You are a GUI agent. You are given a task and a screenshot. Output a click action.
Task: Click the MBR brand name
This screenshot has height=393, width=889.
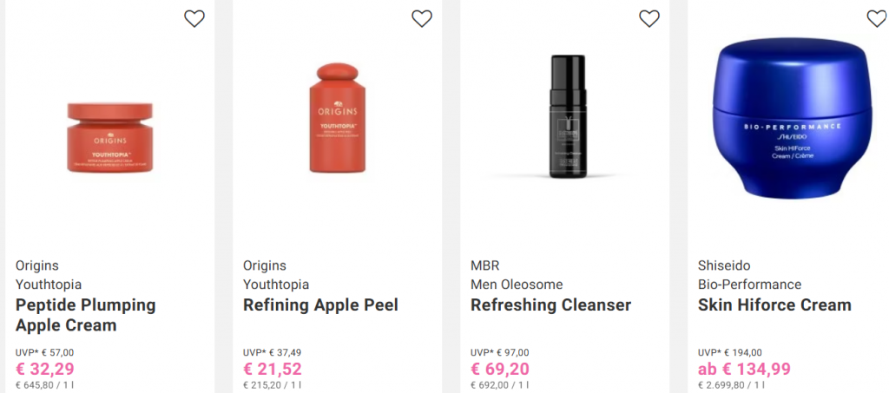point(485,265)
